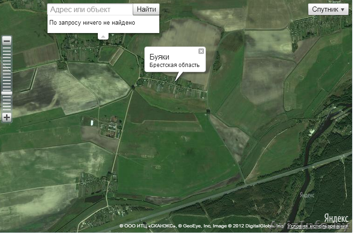Image resolution: width=354 pixels, height=233 pixels.
Task: Click the Буяки title in the balloon
Action: (x=159, y=57)
